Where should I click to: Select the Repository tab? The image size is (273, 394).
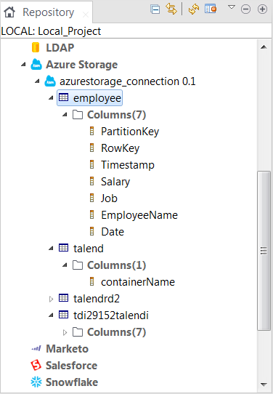48,12
